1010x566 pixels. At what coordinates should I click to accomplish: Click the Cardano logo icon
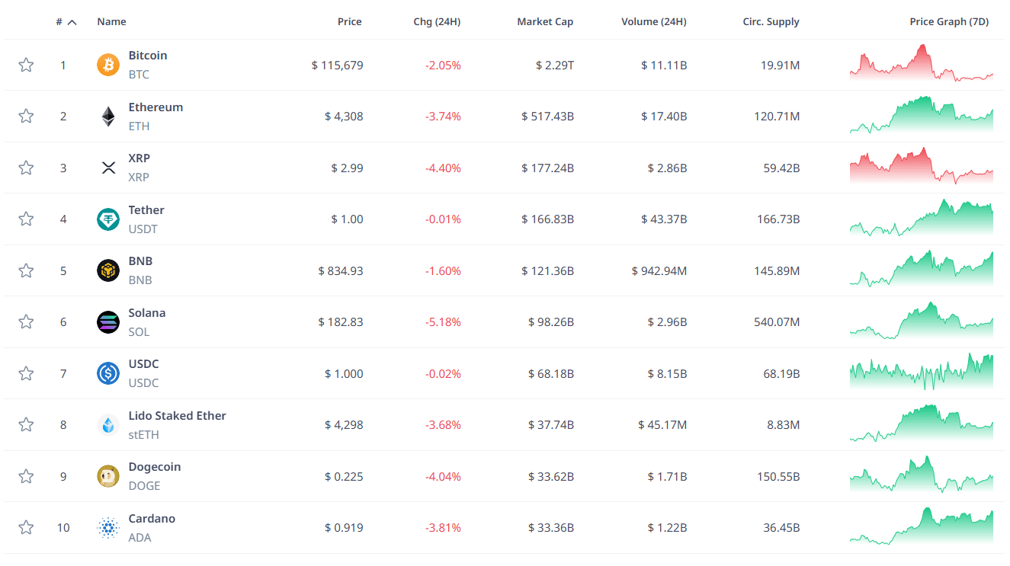pyautogui.click(x=108, y=528)
